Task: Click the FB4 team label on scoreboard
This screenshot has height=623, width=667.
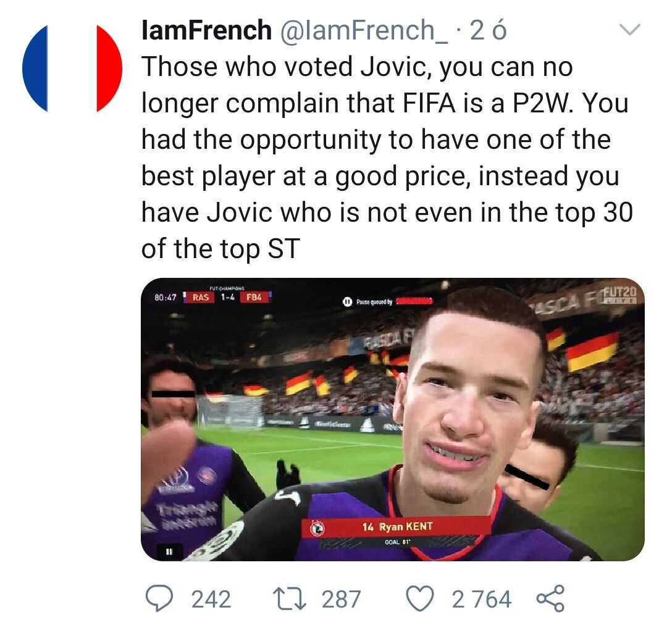Action: [252, 297]
